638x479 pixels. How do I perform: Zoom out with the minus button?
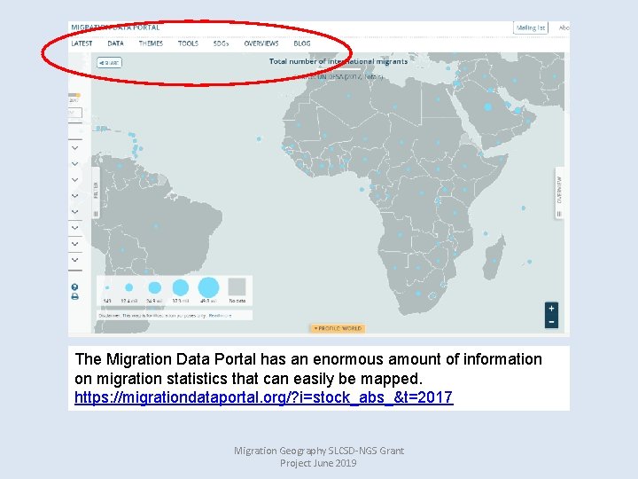pyautogui.click(x=551, y=322)
